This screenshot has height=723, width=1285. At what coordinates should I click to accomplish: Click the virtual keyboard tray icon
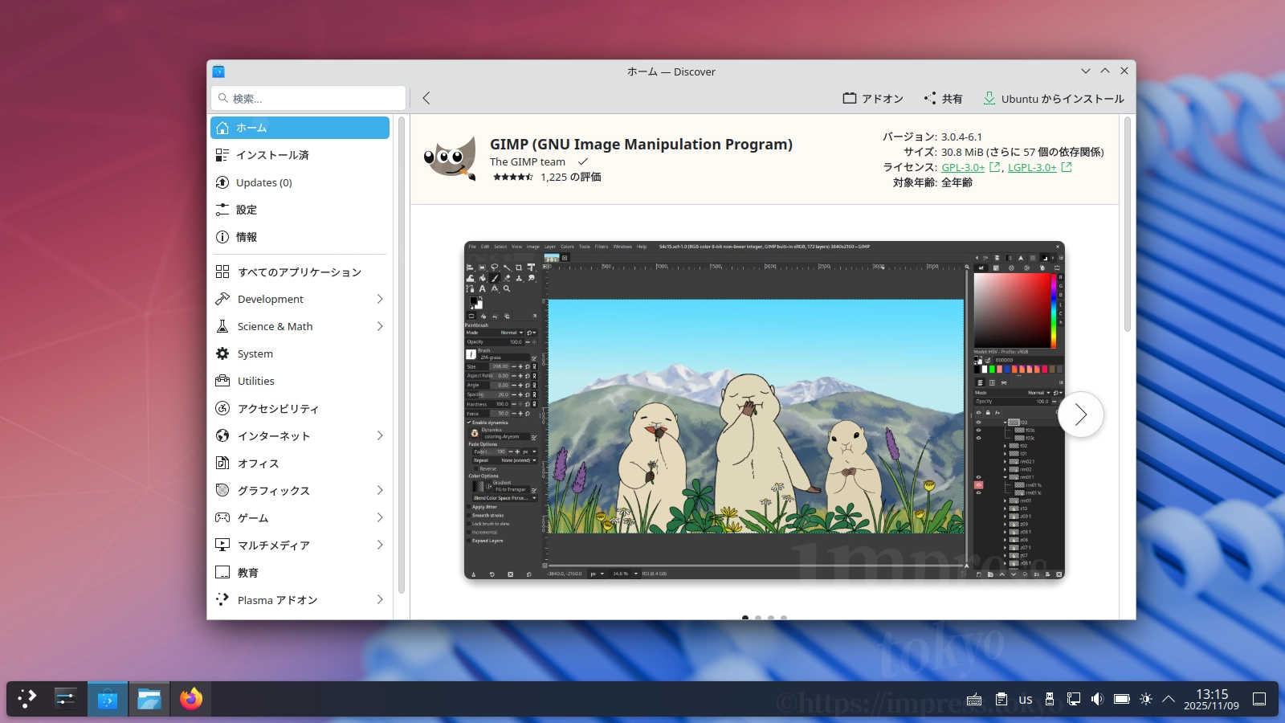point(974,699)
